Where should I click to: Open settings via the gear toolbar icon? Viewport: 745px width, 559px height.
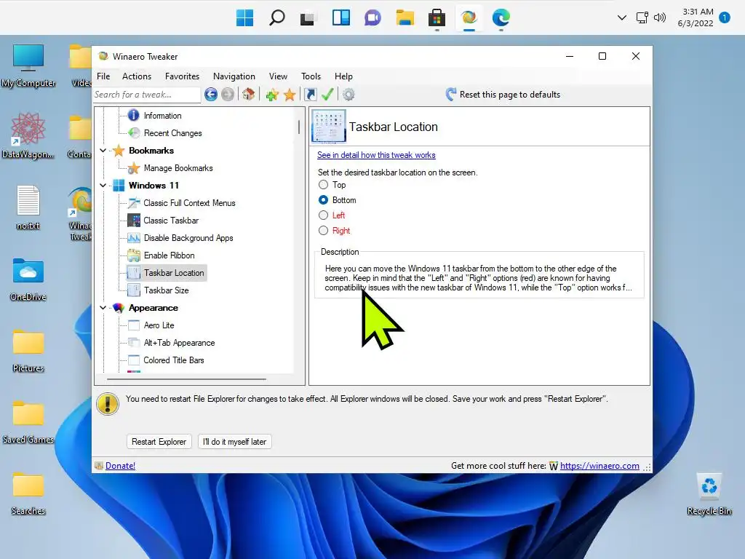pyautogui.click(x=348, y=95)
